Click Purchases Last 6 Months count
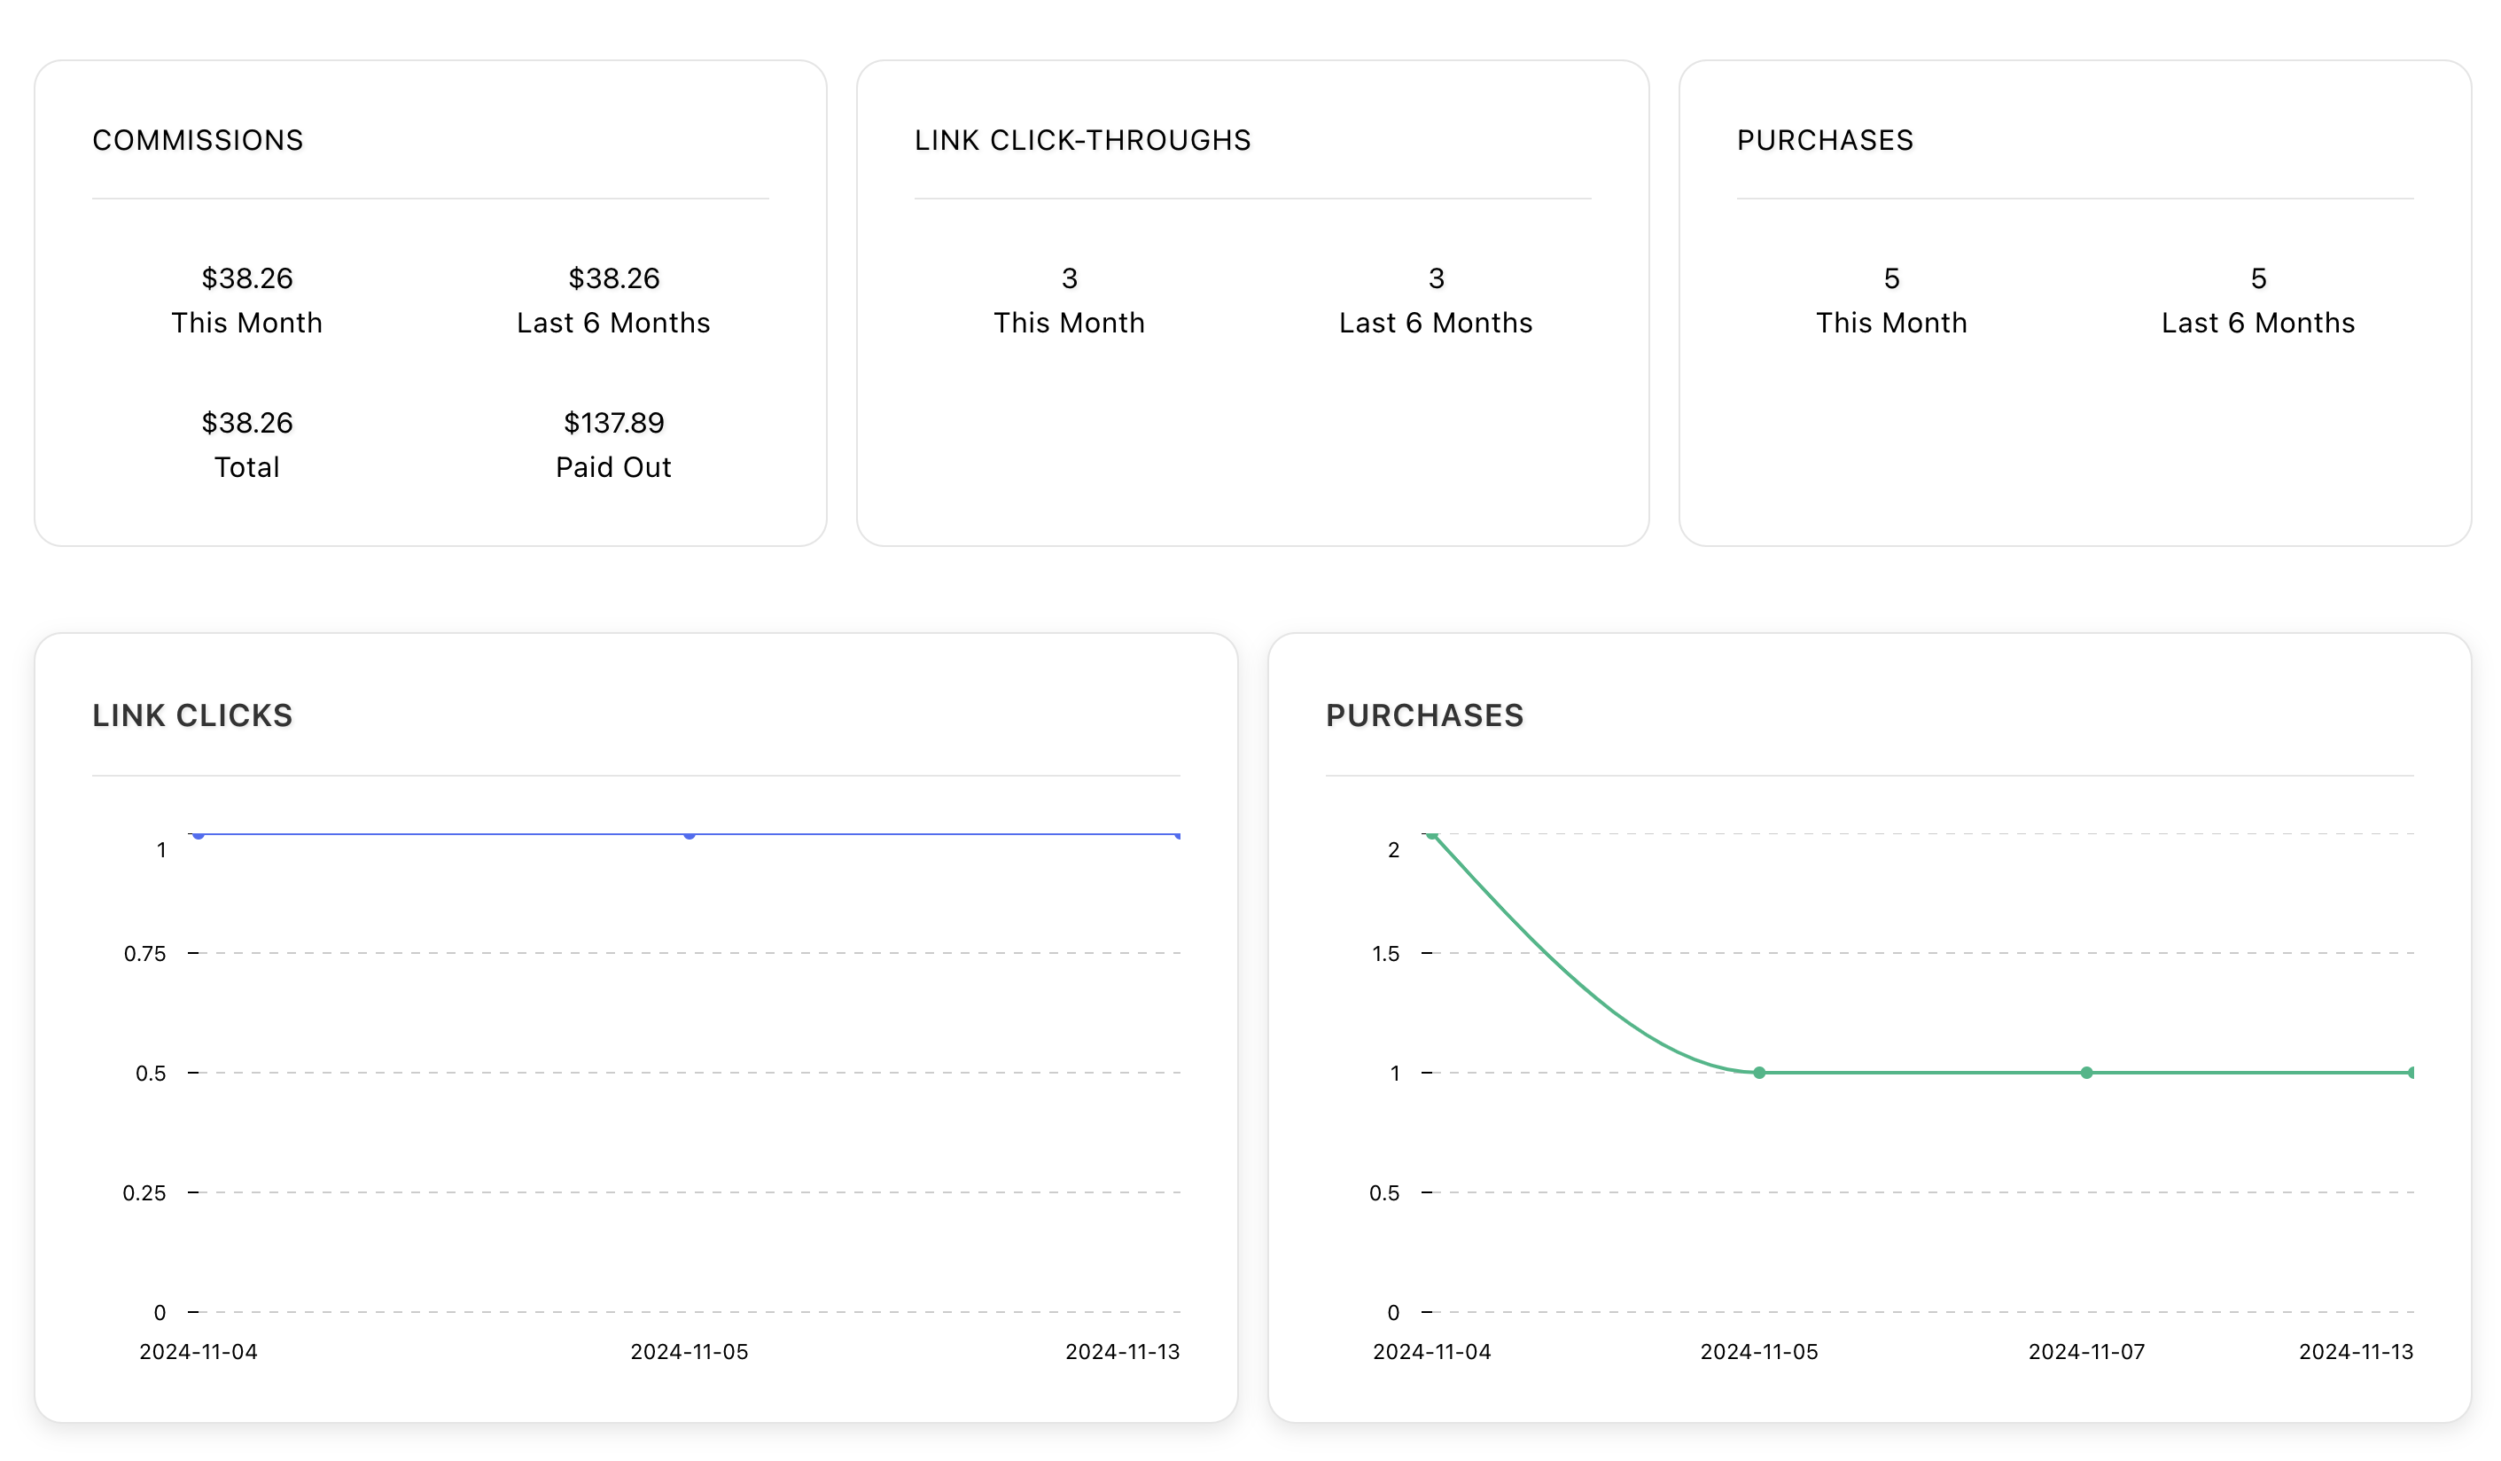2501x1461 pixels. coord(2258,277)
